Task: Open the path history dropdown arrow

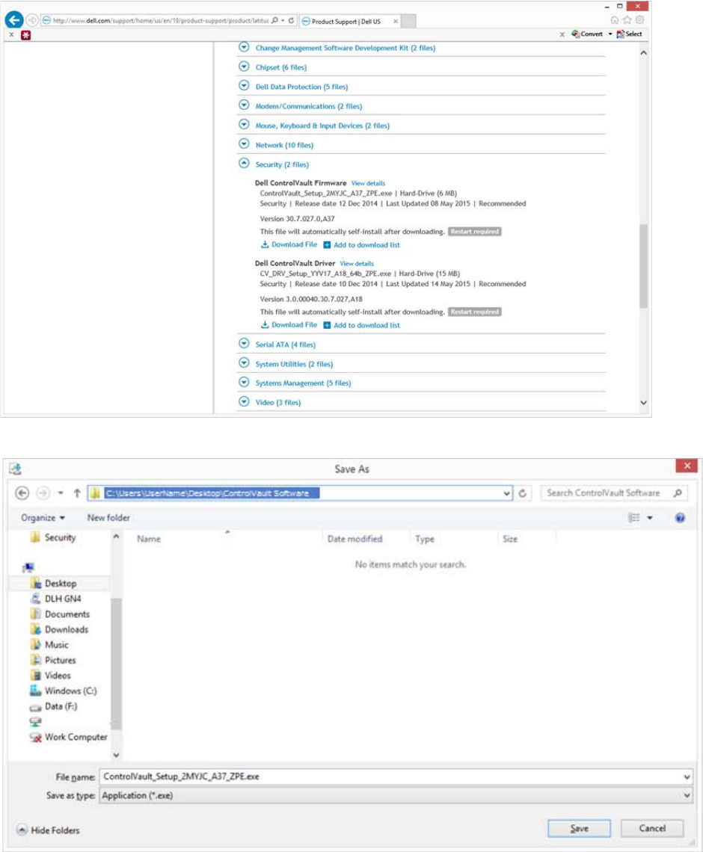Action: [x=507, y=493]
